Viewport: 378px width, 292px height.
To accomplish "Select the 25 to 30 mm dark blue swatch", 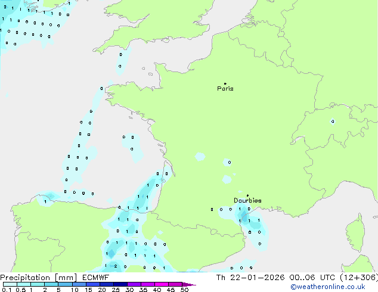I will [x=120, y=284].
